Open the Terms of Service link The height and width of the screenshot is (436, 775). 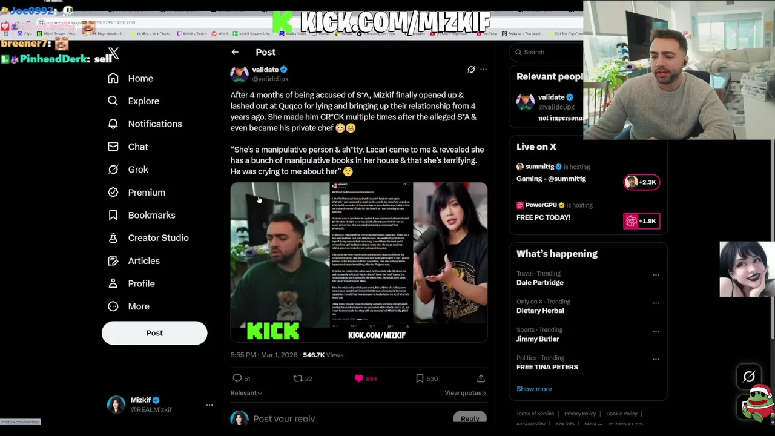click(x=535, y=414)
